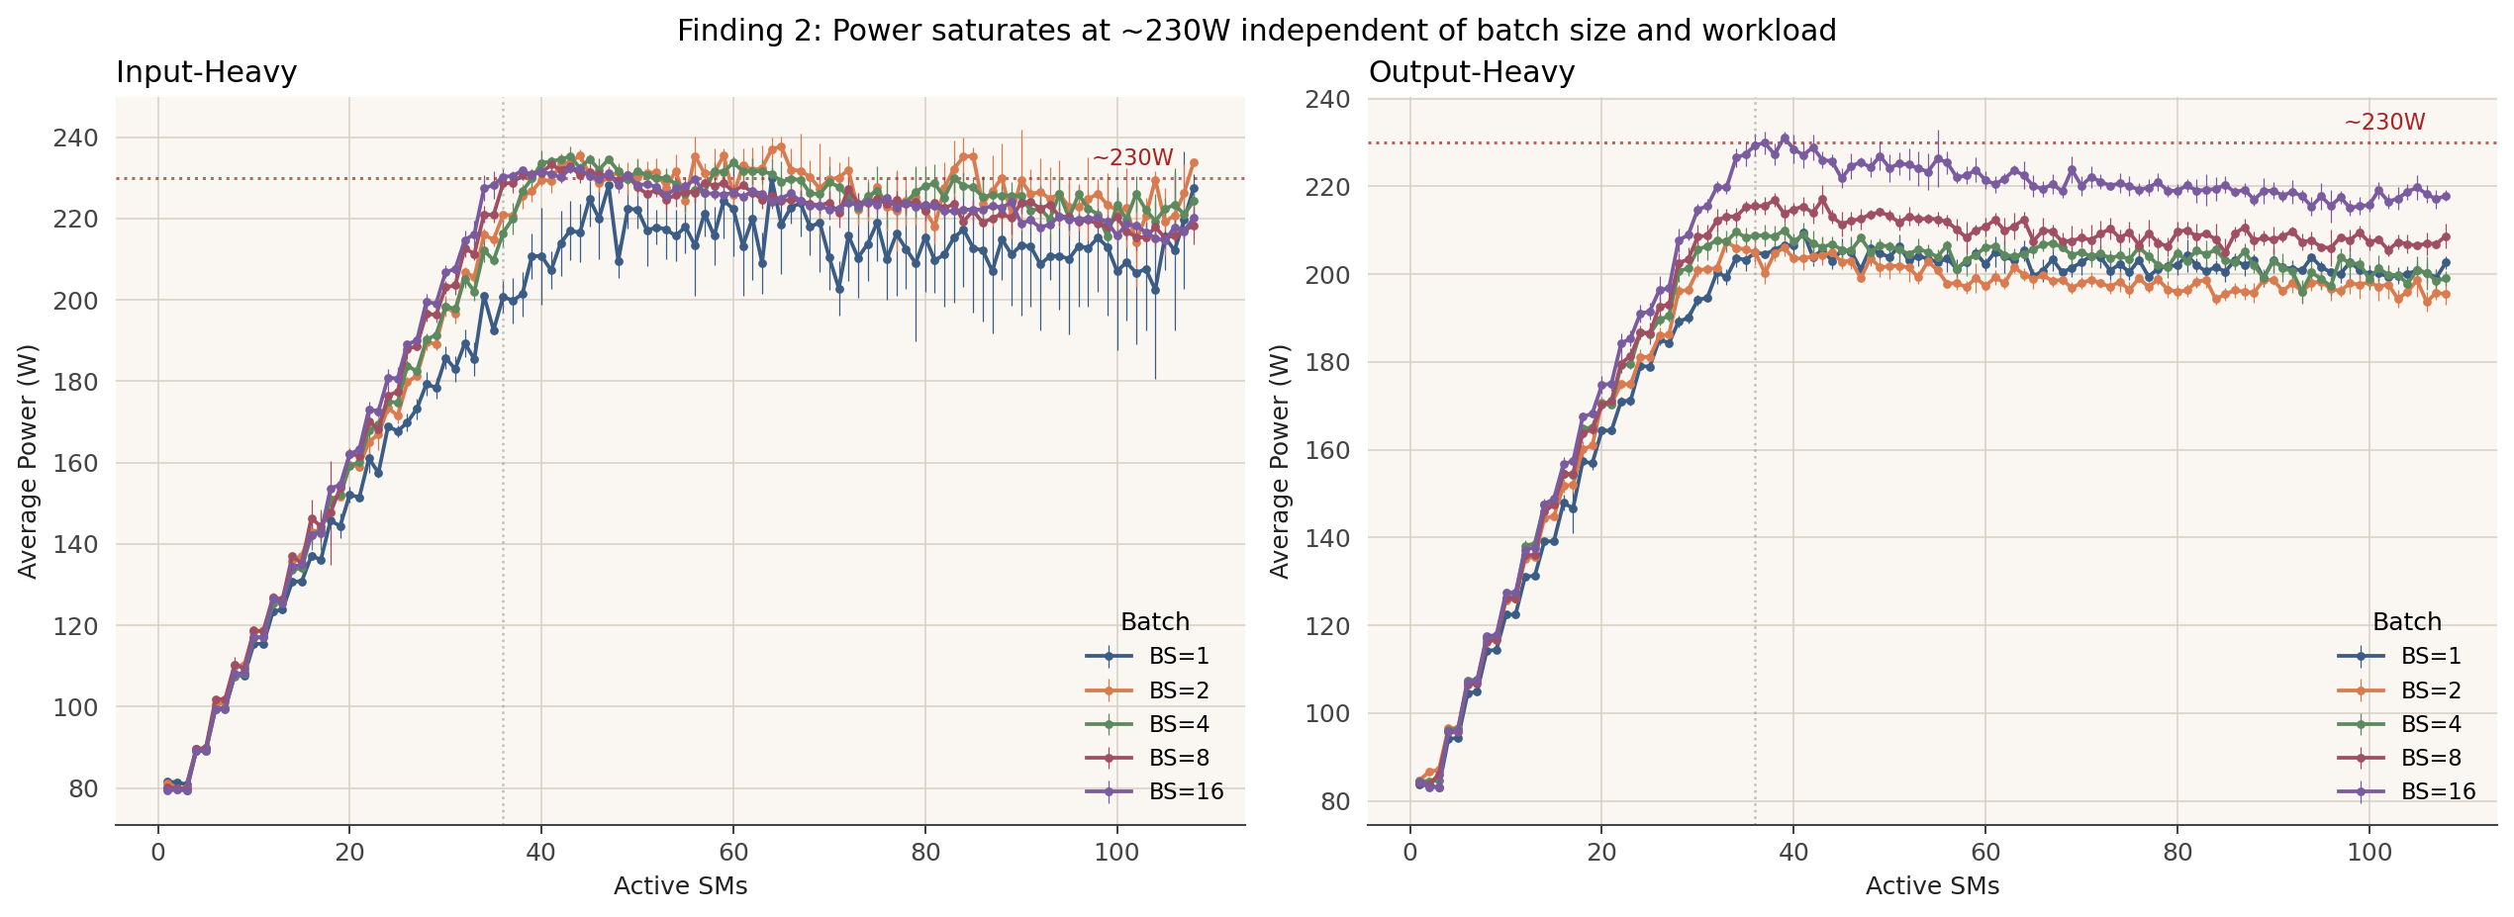This screenshot has height=917, width=2514.
Task: Click y-axis tick 140 on Output-Heavy plot
Action: coord(1328,538)
